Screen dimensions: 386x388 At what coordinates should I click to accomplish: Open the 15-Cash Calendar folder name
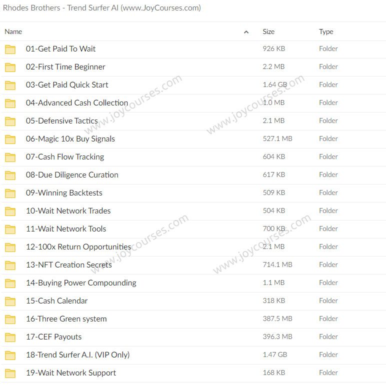click(56, 301)
